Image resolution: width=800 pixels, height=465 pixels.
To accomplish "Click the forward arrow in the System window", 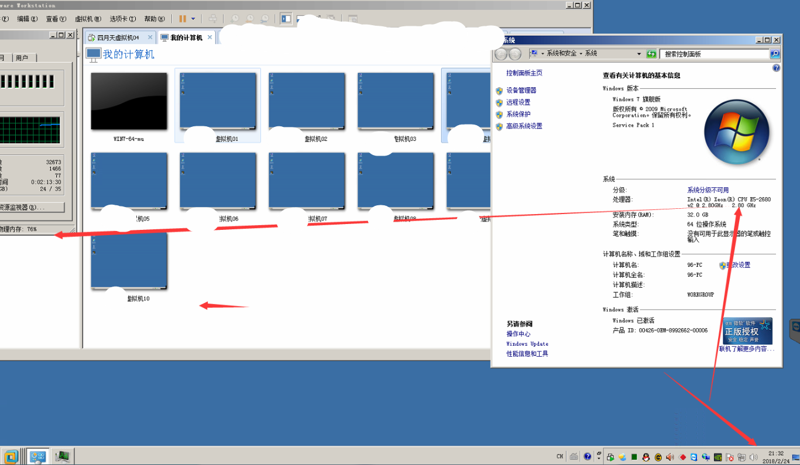I will pyautogui.click(x=515, y=54).
